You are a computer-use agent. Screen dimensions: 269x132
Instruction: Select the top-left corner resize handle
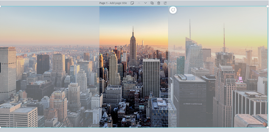coord(0,6)
